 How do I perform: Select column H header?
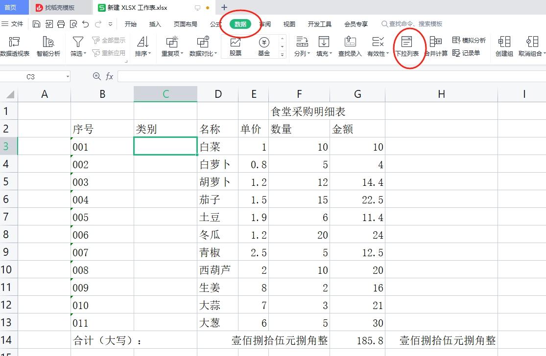pyautogui.click(x=441, y=94)
